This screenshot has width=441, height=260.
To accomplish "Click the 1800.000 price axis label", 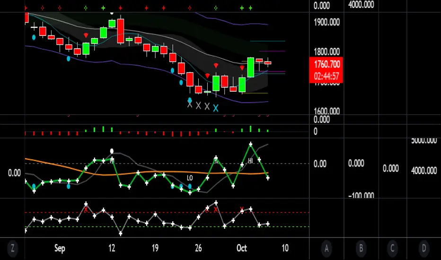I will 326,52.
